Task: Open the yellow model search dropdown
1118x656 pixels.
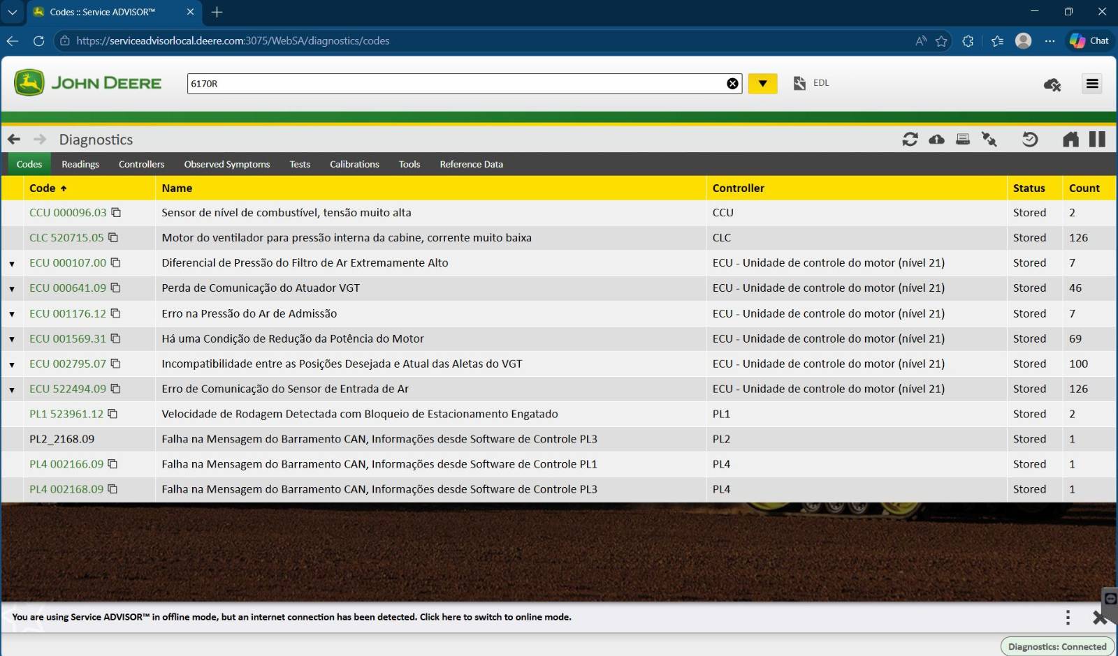Action: (762, 84)
